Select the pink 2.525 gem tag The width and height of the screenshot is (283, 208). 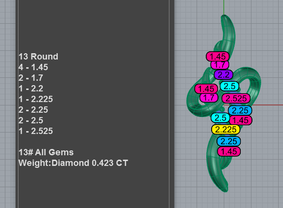(236, 98)
